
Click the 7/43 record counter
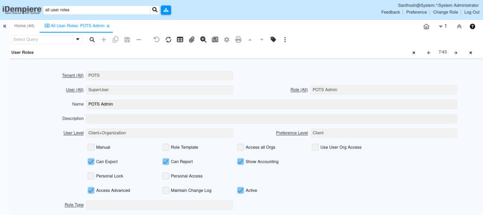[x=442, y=52]
